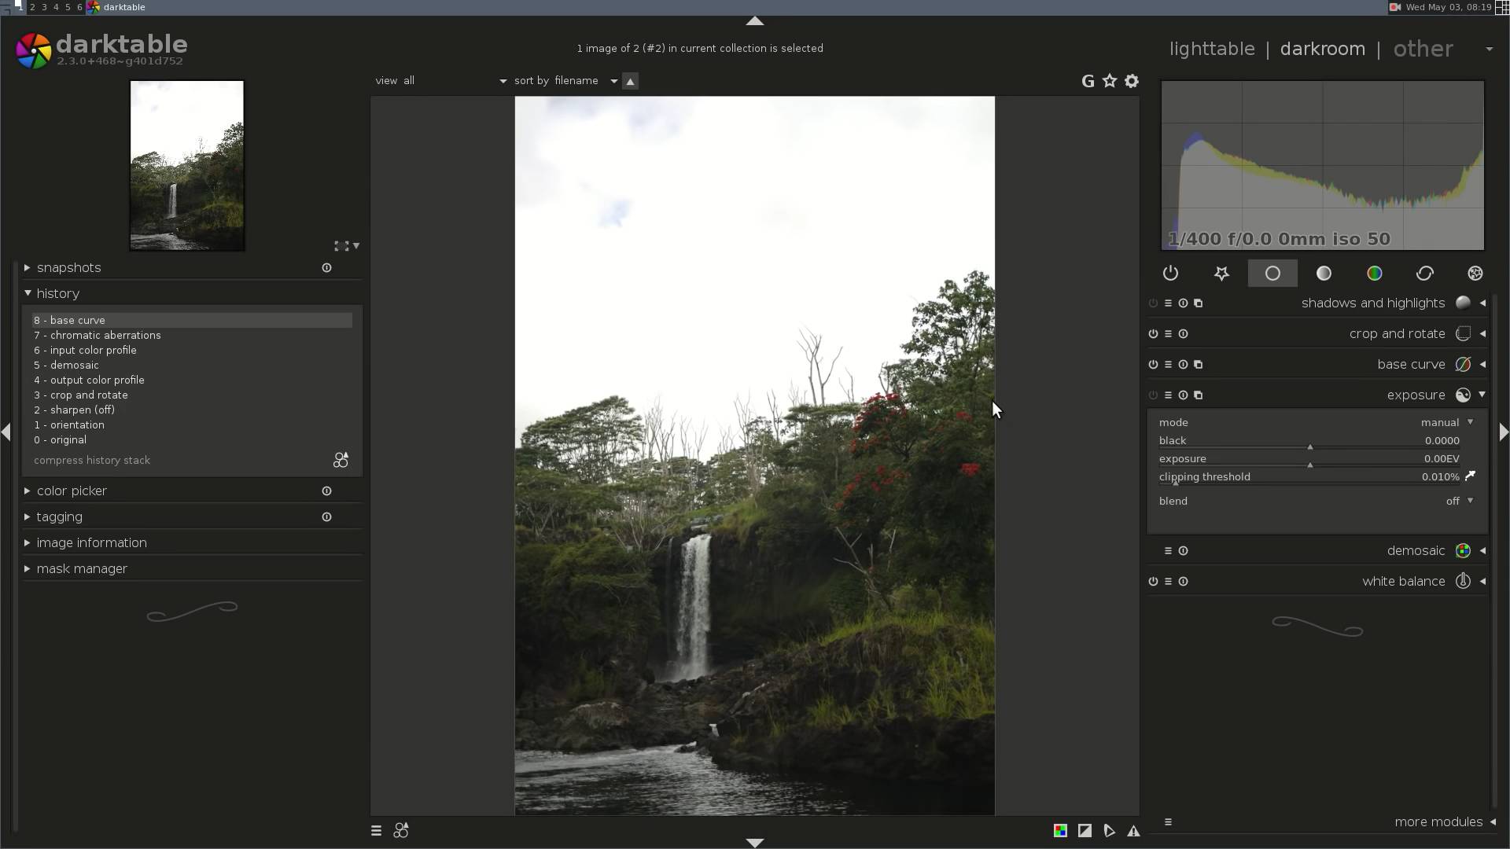
Task: Click the styles icon below image
Action: point(401,831)
